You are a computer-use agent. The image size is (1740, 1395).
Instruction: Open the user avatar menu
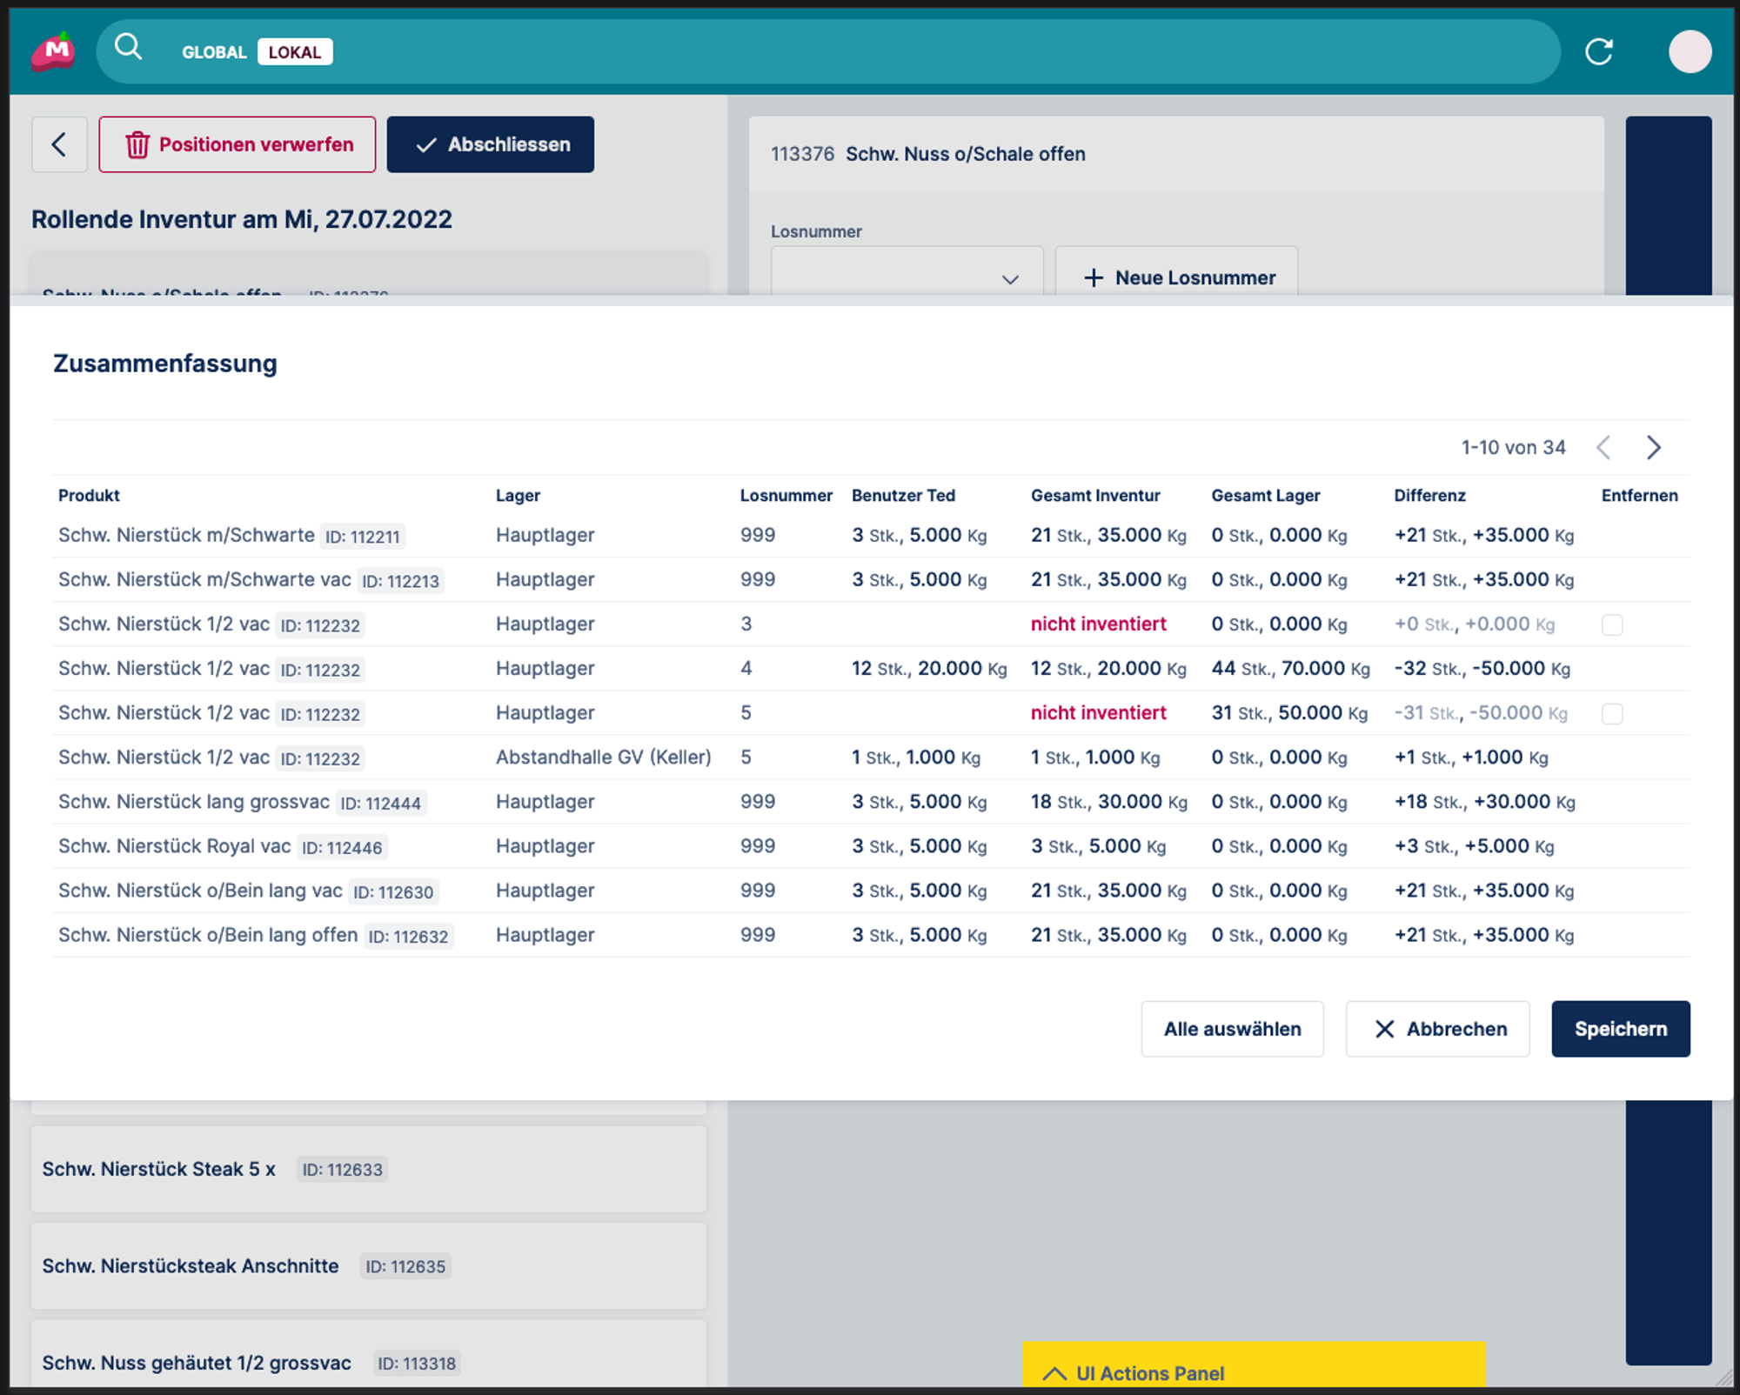click(1689, 52)
